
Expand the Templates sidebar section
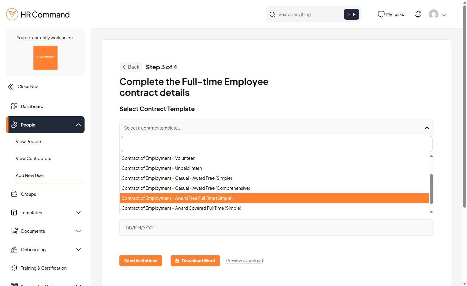click(x=78, y=212)
